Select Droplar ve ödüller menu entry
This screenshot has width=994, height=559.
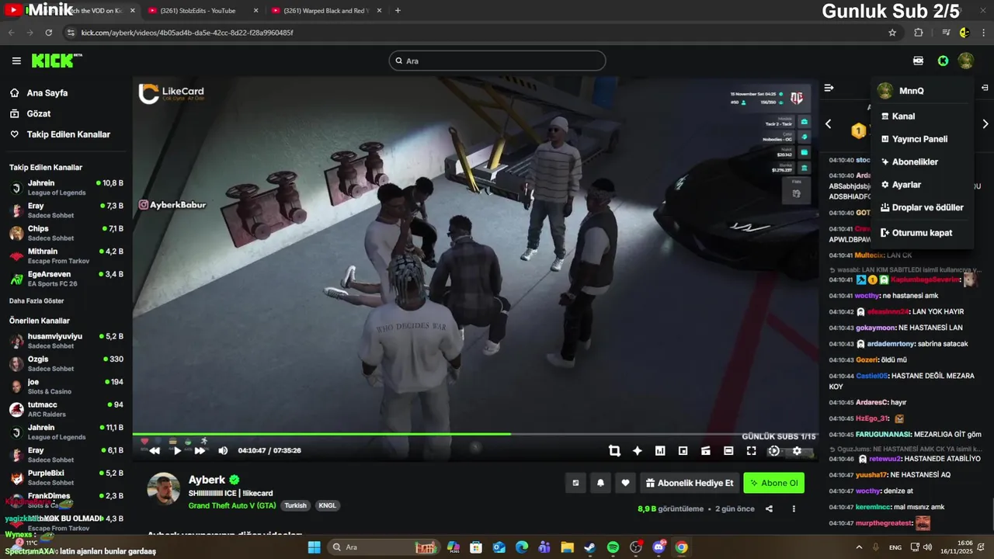pyautogui.click(x=922, y=207)
